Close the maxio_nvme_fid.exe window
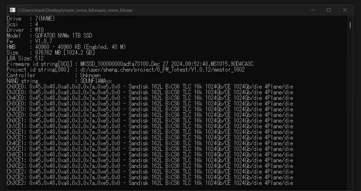The height and width of the screenshot is (191, 361). [x=345, y=10]
